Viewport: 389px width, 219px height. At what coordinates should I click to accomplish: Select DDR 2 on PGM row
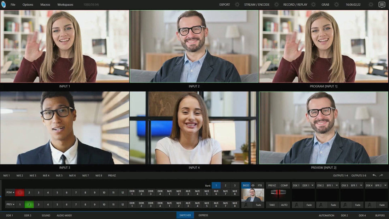[141, 192]
